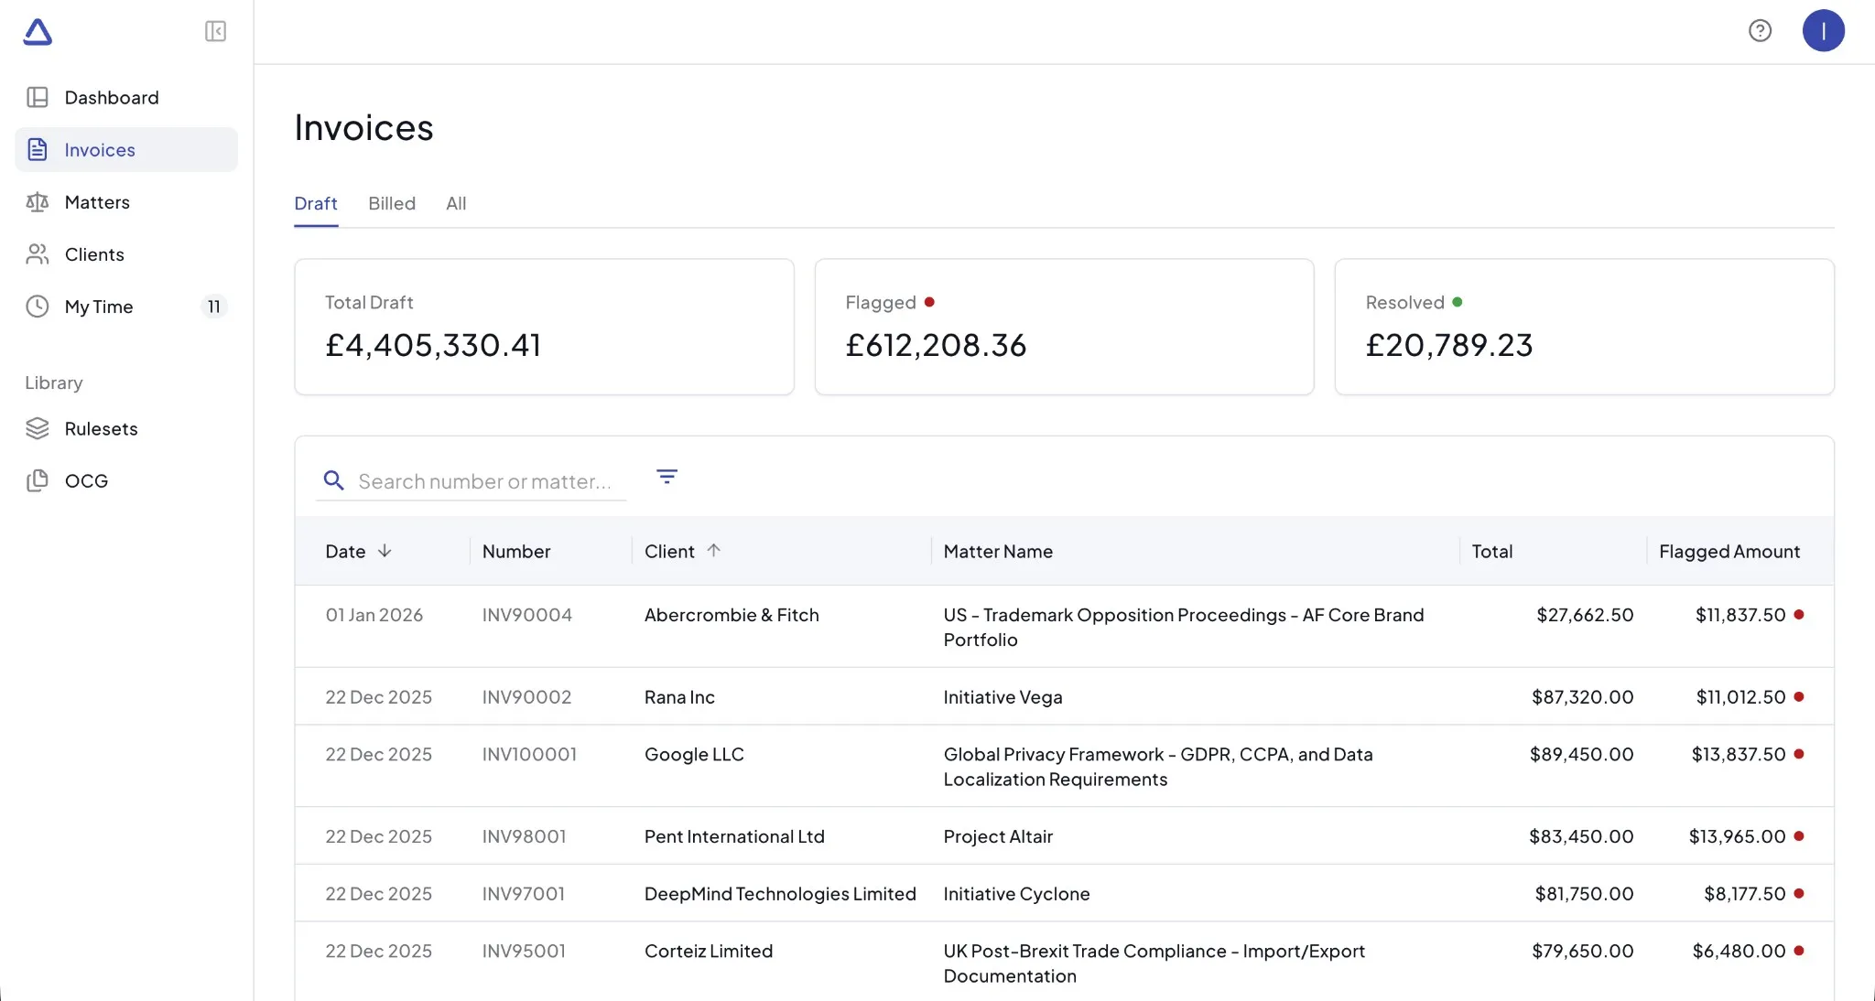Viewport: 1875px width, 1001px height.
Task: Open Matters in the sidebar
Action: point(126,201)
